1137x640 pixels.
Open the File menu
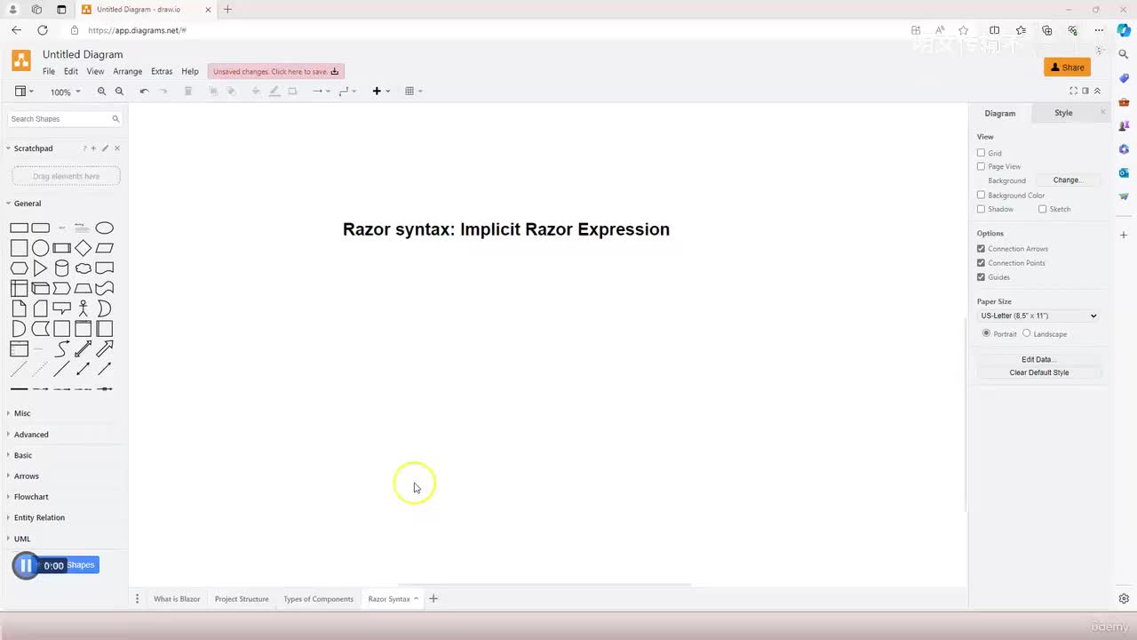[x=49, y=71]
